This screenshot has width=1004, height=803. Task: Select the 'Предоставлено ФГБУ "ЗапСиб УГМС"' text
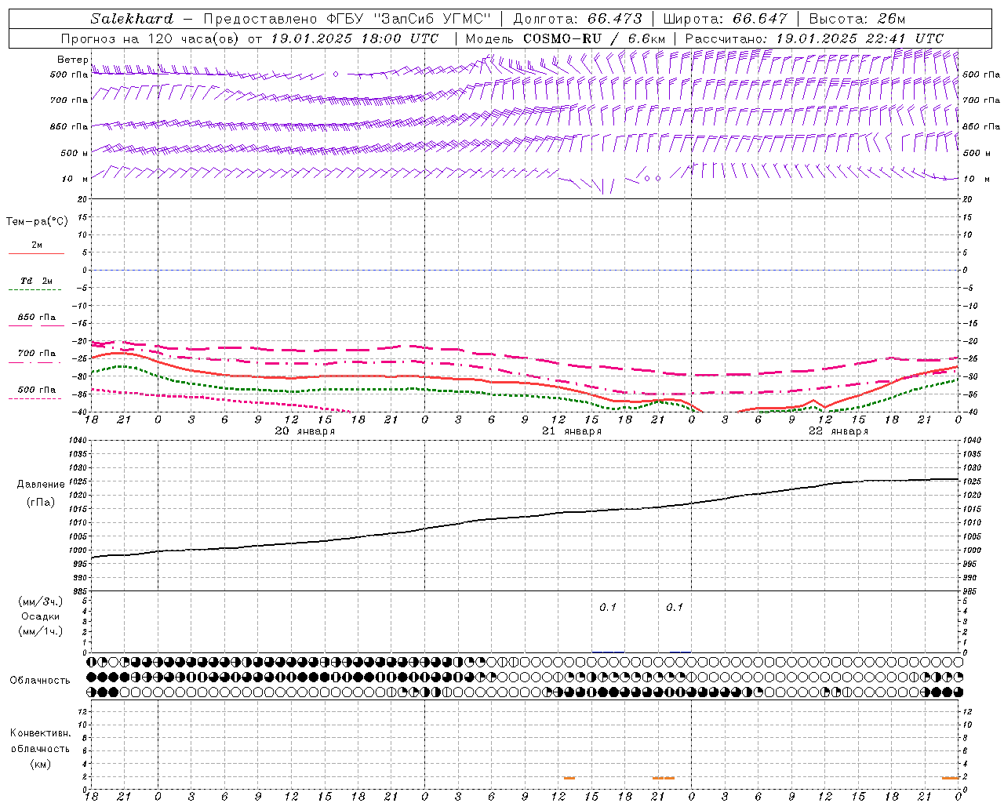347,19
